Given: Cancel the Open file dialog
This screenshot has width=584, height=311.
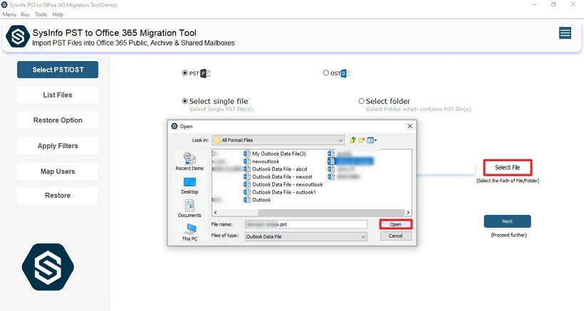Looking at the screenshot, I should pos(395,236).
